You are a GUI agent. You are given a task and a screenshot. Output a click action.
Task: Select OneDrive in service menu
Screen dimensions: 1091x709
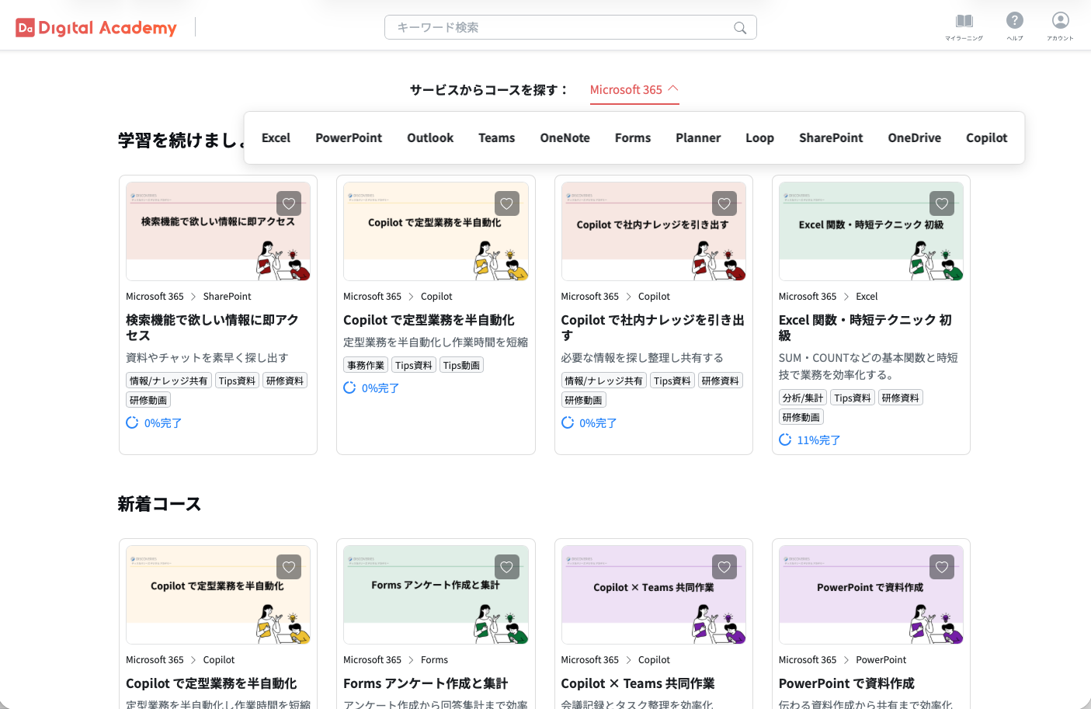915,137
